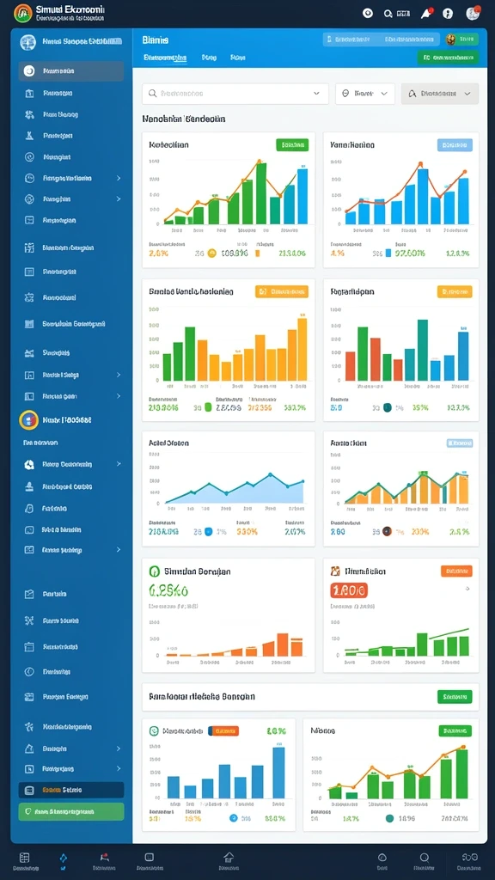The width and height of the screenshot is (495, 880).
Task: Switch to the last tab in blue header
Action: point(238,58)
